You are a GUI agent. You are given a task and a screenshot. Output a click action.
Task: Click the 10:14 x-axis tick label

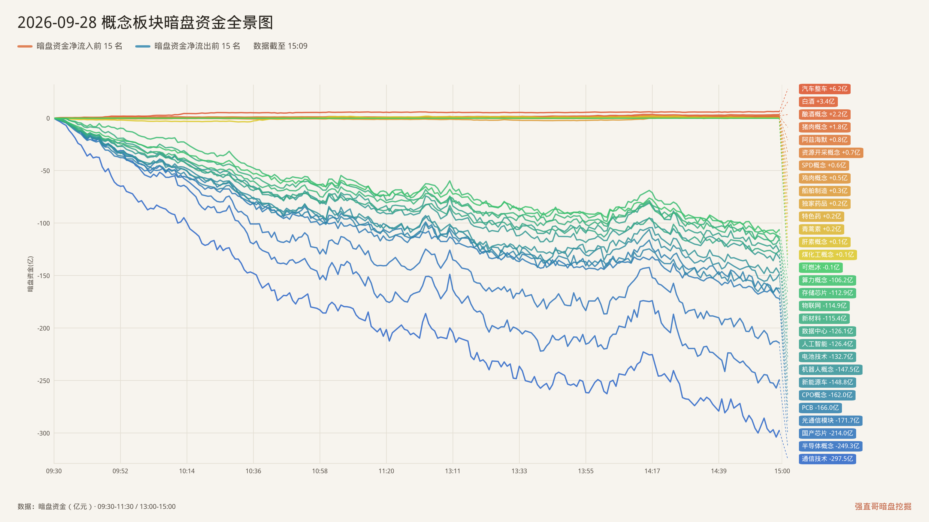point(187,471)
